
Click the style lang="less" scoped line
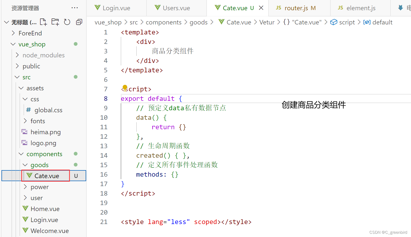pyautogui.click(x=186, y=222)
